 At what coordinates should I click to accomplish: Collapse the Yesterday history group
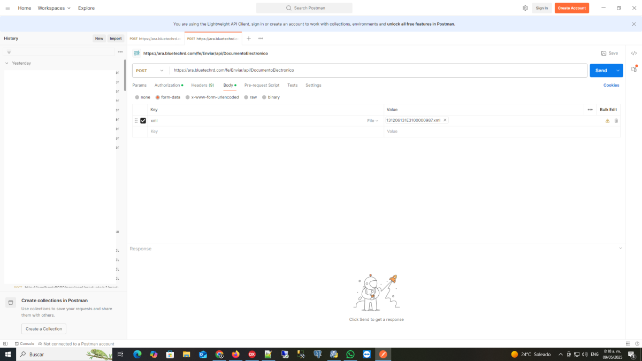[6, 63]
